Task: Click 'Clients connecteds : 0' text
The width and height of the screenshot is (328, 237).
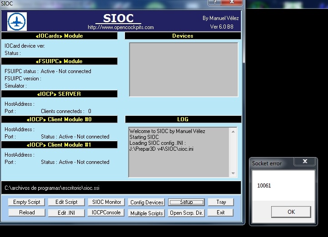Action: (x=66, y=111)
